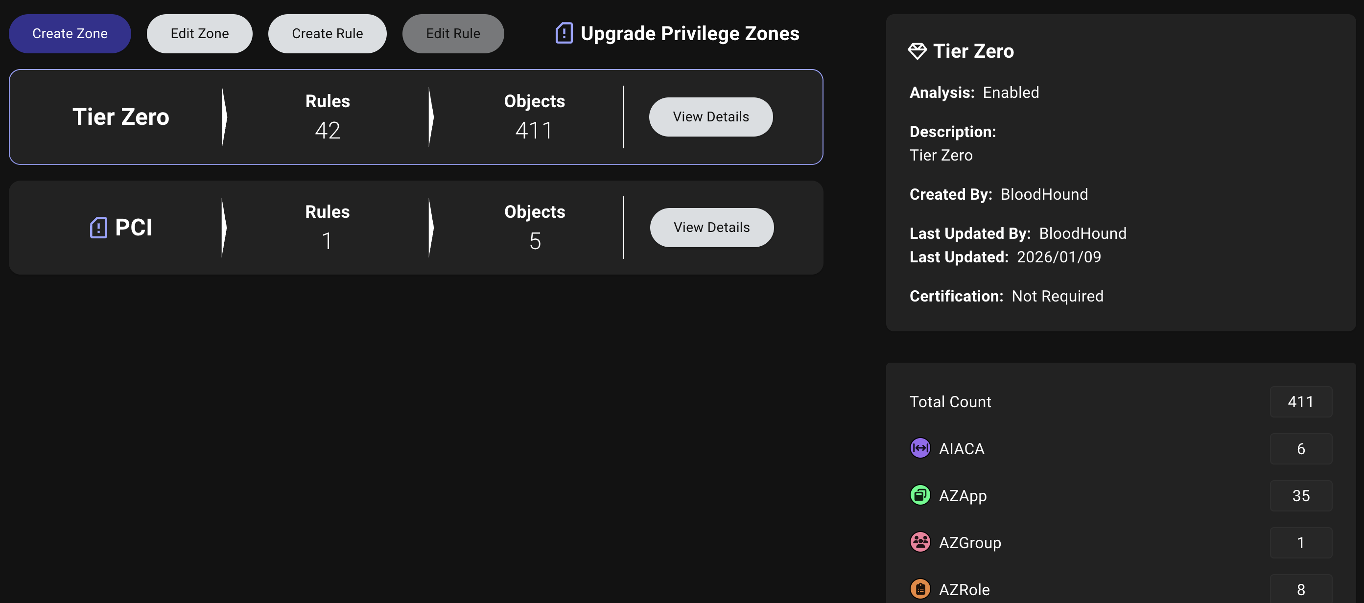Open the Upgrade Privilege Zones link
Viewport: 1364px width, 603px height.
coord(689,33)
